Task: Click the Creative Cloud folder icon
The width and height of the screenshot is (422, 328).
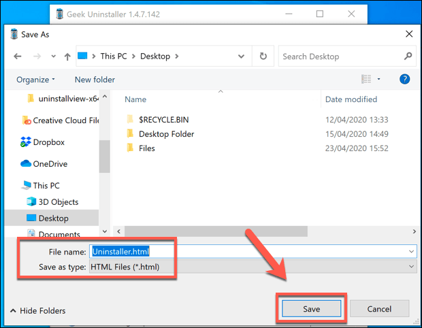Action: coord(27,120)
